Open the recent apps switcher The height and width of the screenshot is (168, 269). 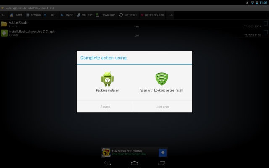point(161,163)
